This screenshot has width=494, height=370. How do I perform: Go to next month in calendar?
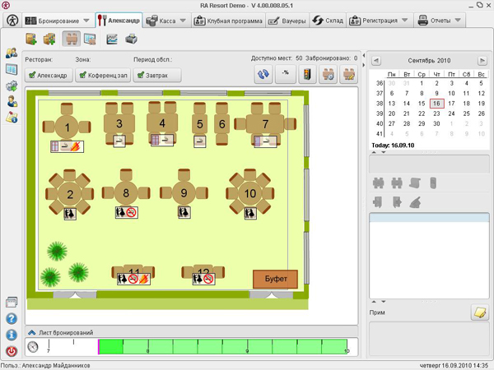482,61
